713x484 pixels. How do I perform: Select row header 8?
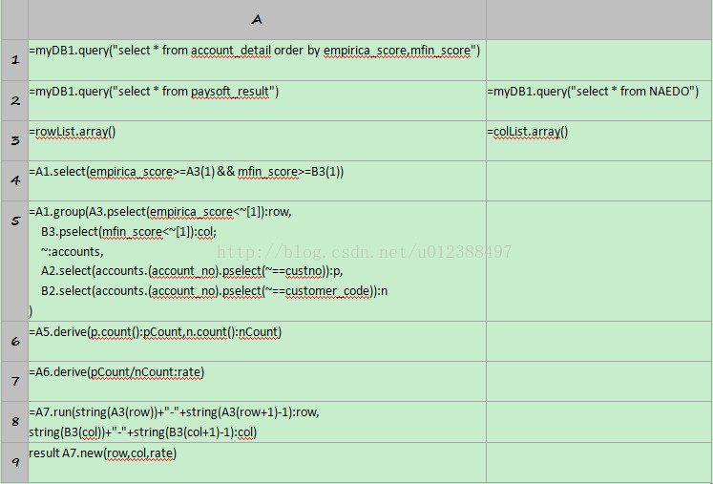tap(14, 422)
